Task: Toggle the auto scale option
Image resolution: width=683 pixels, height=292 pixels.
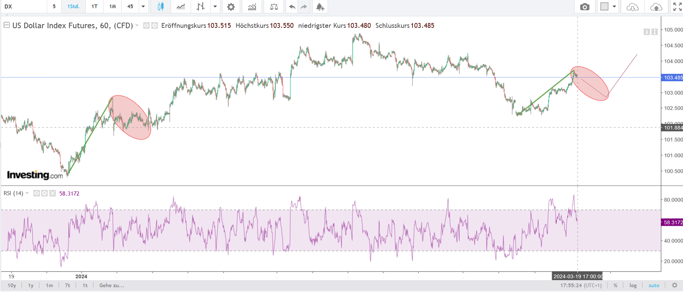Action: 654,285
